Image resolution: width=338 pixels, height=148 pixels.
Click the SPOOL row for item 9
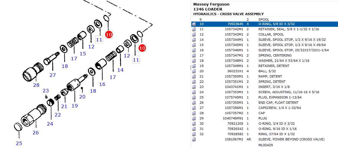tap(264, 19)
